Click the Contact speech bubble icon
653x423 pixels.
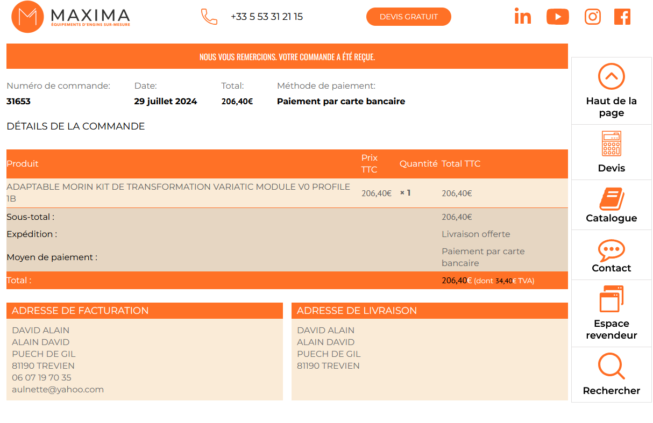click(611, 250)
